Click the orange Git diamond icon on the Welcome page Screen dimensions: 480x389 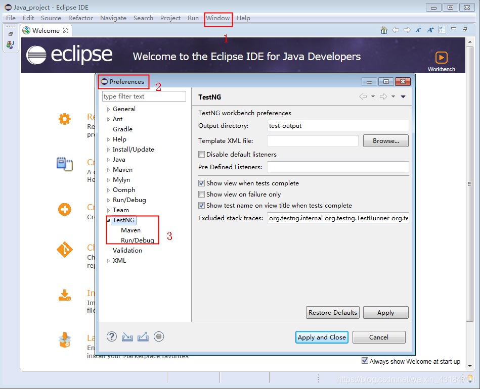tap(65, 250)
